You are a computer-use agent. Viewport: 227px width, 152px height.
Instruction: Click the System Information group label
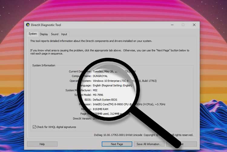pos(44,65)
